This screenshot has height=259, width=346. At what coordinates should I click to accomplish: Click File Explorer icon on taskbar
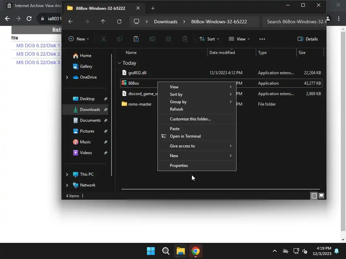[x=180, y=251]
